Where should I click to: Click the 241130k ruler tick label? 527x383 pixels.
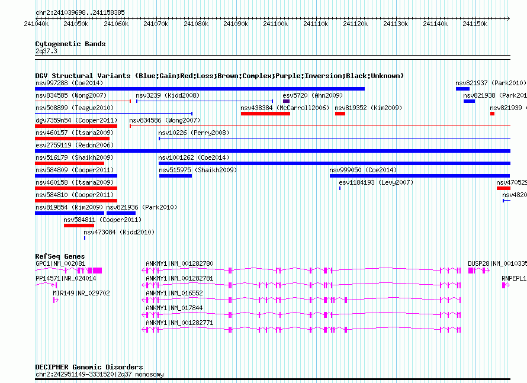pyautogui.click(x=396, y=24)
